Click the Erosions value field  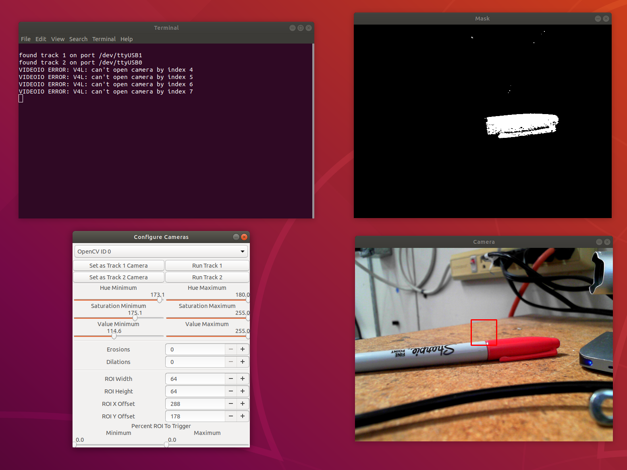point(195,349)
